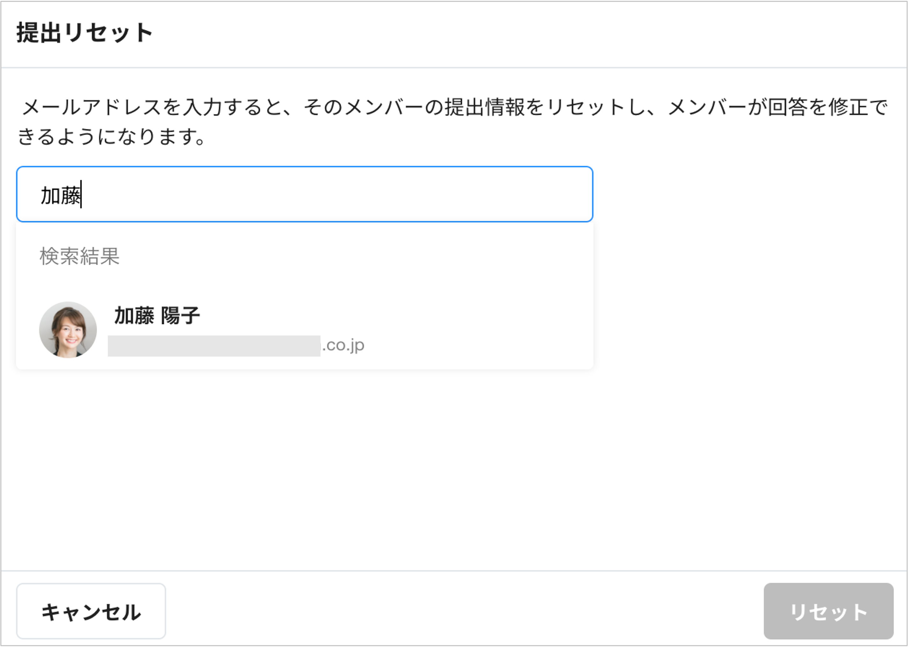Click 加藤 陽子's profile avatar photo
909x647 pixels.
tap(68, 330)
